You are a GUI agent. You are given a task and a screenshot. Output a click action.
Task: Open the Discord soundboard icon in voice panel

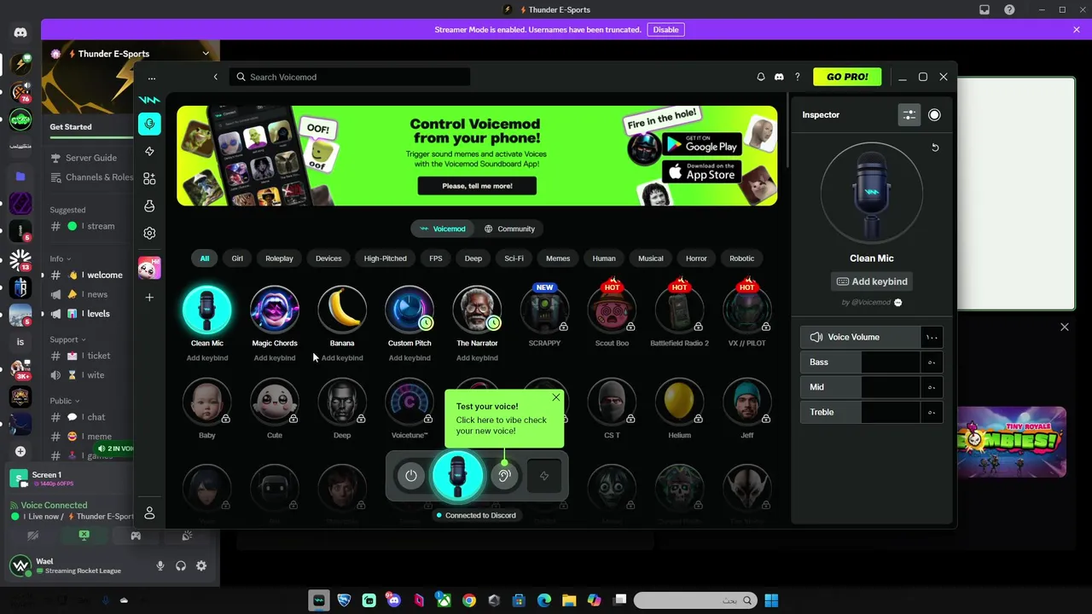187,536
